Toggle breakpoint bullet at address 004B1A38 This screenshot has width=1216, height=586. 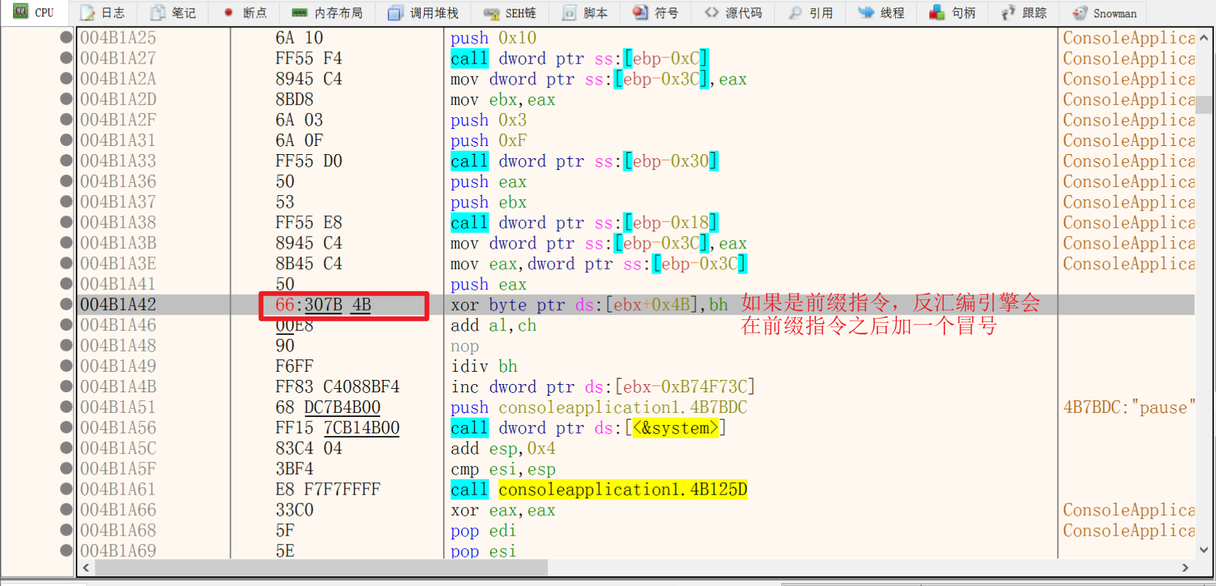pyautogui.click(x=66, y=222)
